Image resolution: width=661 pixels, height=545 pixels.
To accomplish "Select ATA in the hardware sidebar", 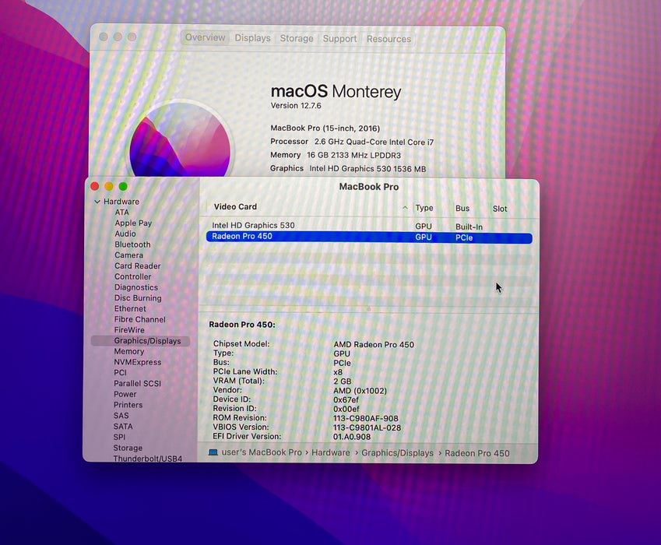I will point(121,213).
